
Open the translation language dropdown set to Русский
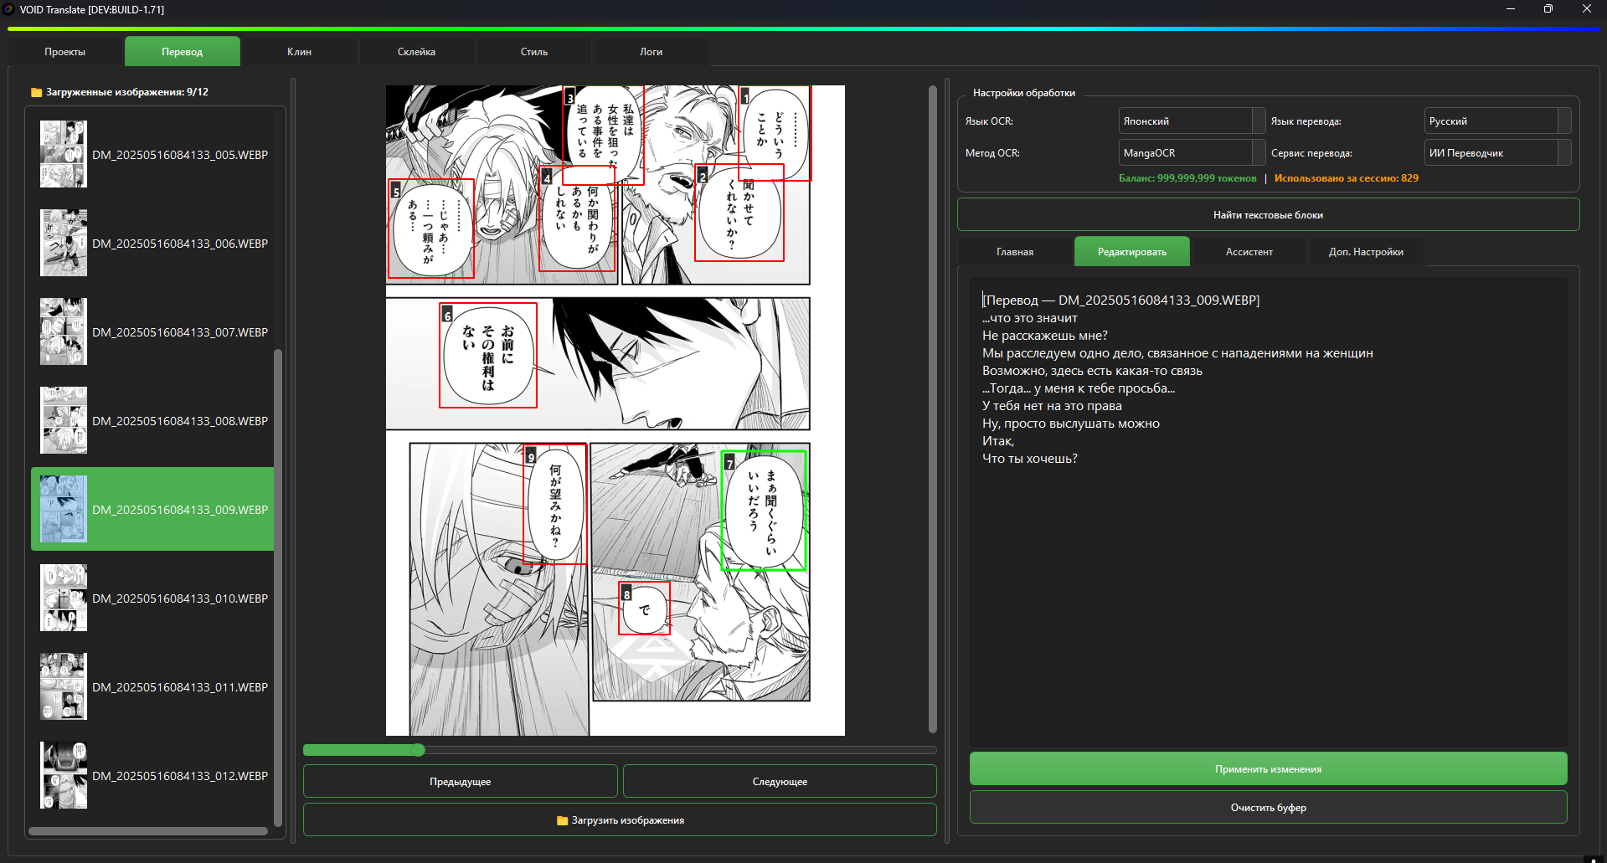[x=1496, y=121]
